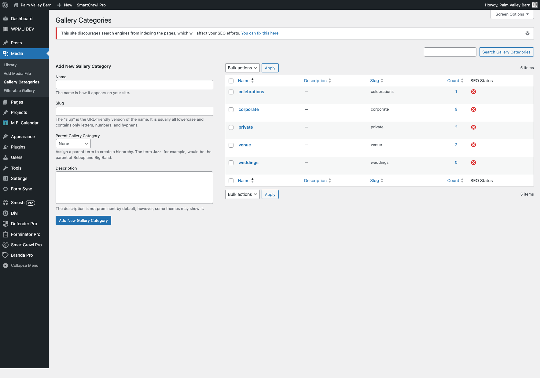This screenshot has height=378, width=540.
Task: Click the Settings sliders icon
Action: 6,178
